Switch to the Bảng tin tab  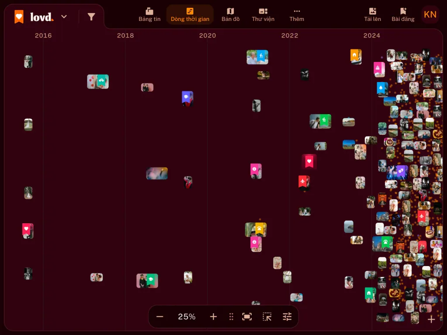149,15
